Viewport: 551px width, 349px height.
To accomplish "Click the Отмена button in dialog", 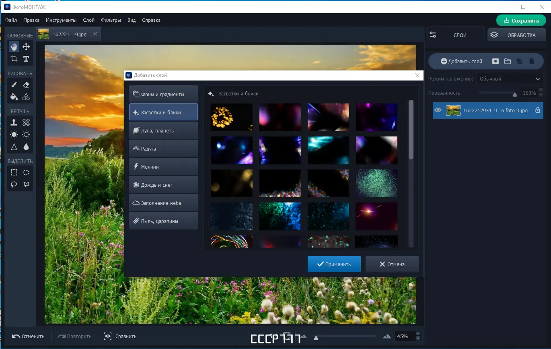I will click(x=392, y=264).
